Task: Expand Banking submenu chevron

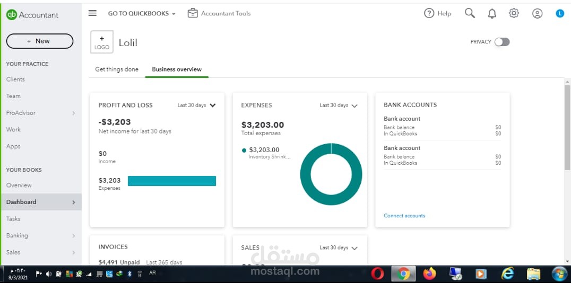Action: 74,236
